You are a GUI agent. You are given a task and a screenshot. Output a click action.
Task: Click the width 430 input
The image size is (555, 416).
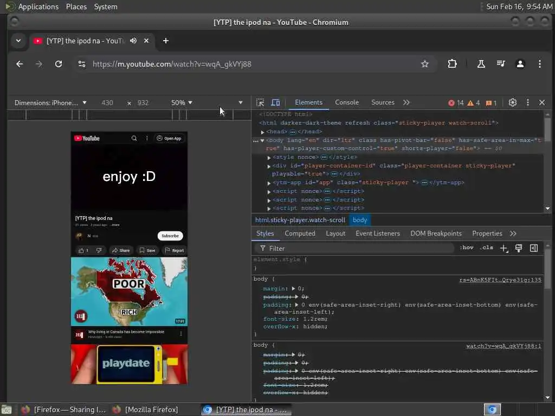point(107,103)
